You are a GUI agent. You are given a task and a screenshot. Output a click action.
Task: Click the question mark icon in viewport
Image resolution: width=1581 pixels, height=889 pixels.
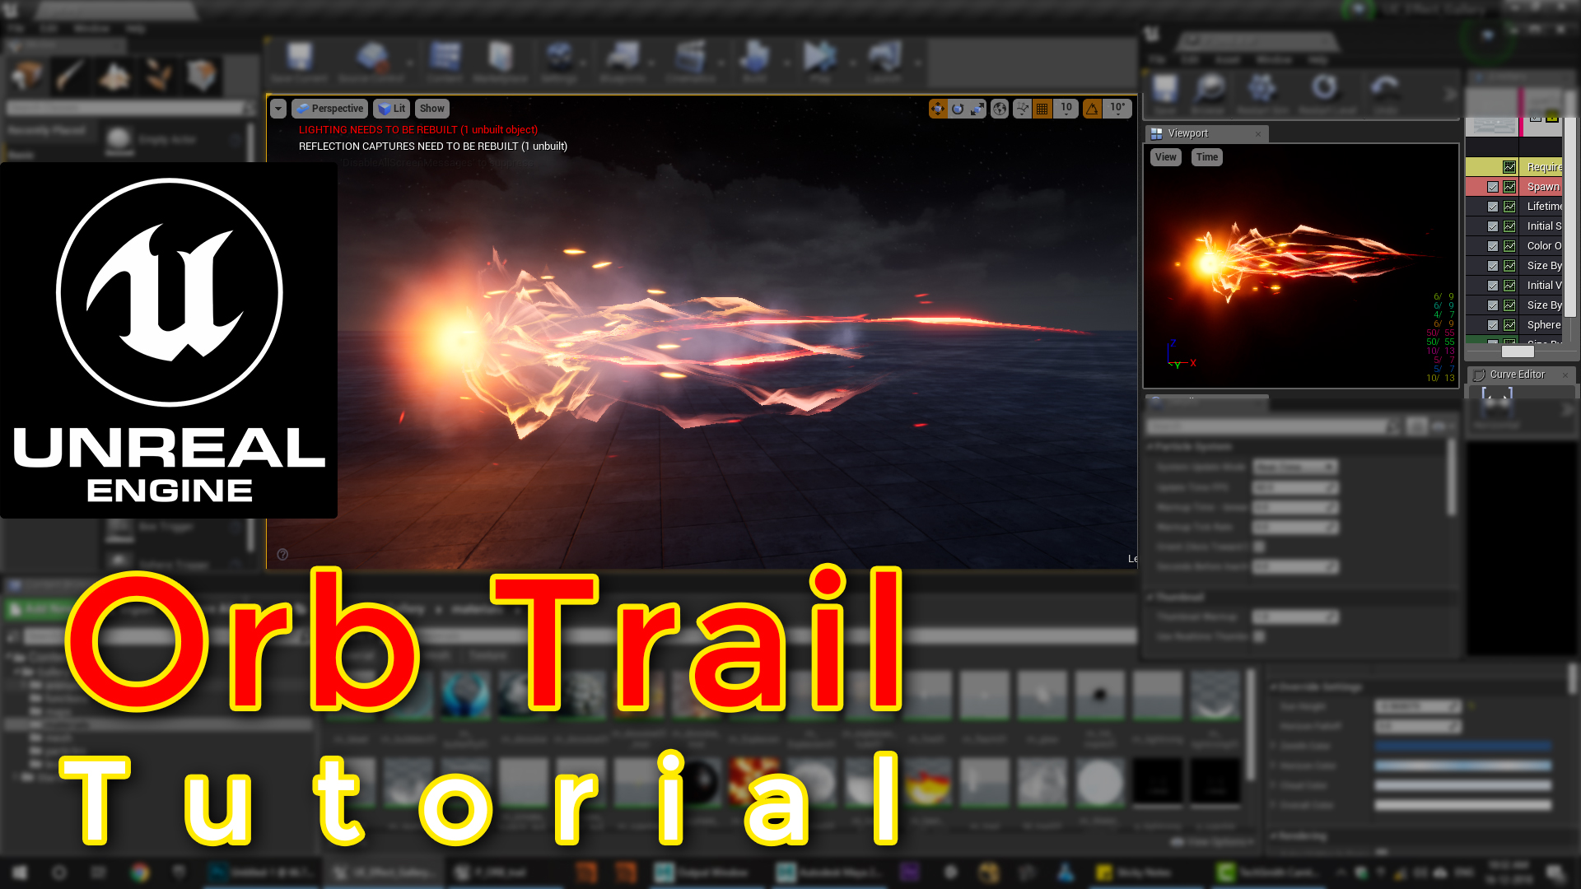point(282,555)
